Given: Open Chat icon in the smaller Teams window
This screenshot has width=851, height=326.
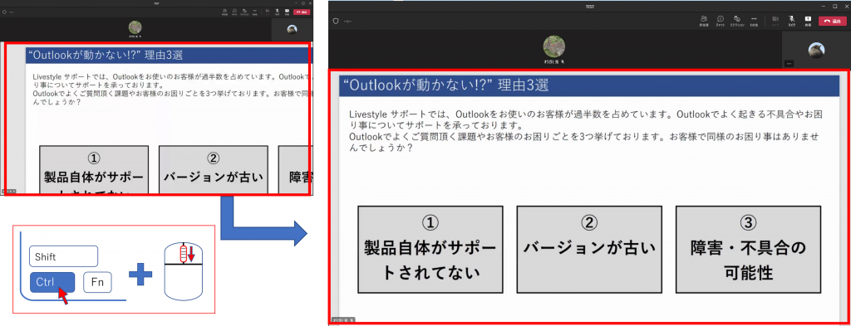Looking at the screenshot, I should [x=234, y=12].
